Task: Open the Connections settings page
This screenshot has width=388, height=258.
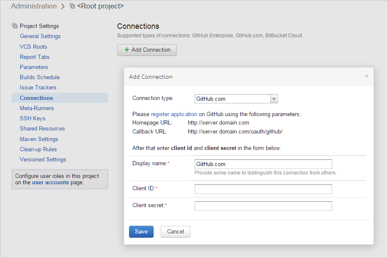Action: point(36,98)
